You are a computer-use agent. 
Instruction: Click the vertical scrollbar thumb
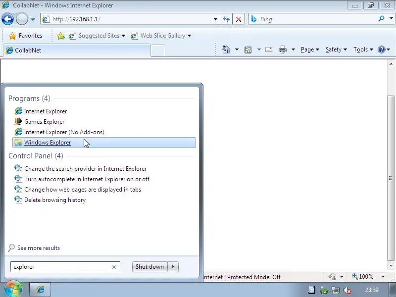pos(391,178)
